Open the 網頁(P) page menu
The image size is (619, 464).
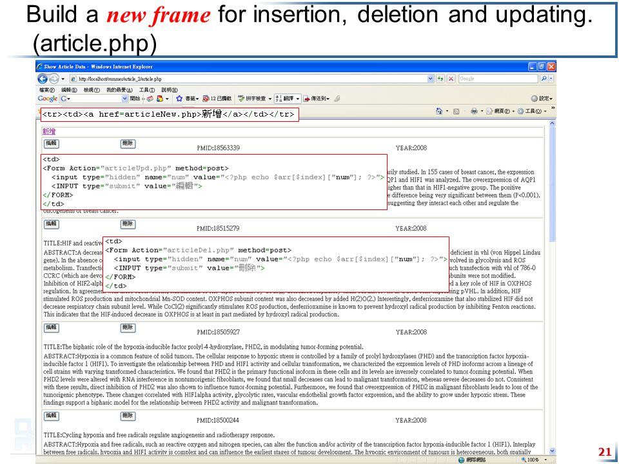point(500,111)
